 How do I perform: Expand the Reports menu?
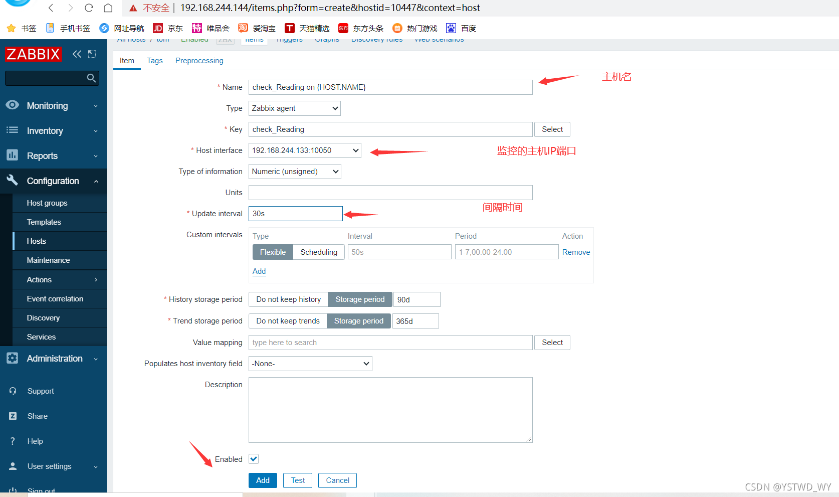(x=53, y=156)
